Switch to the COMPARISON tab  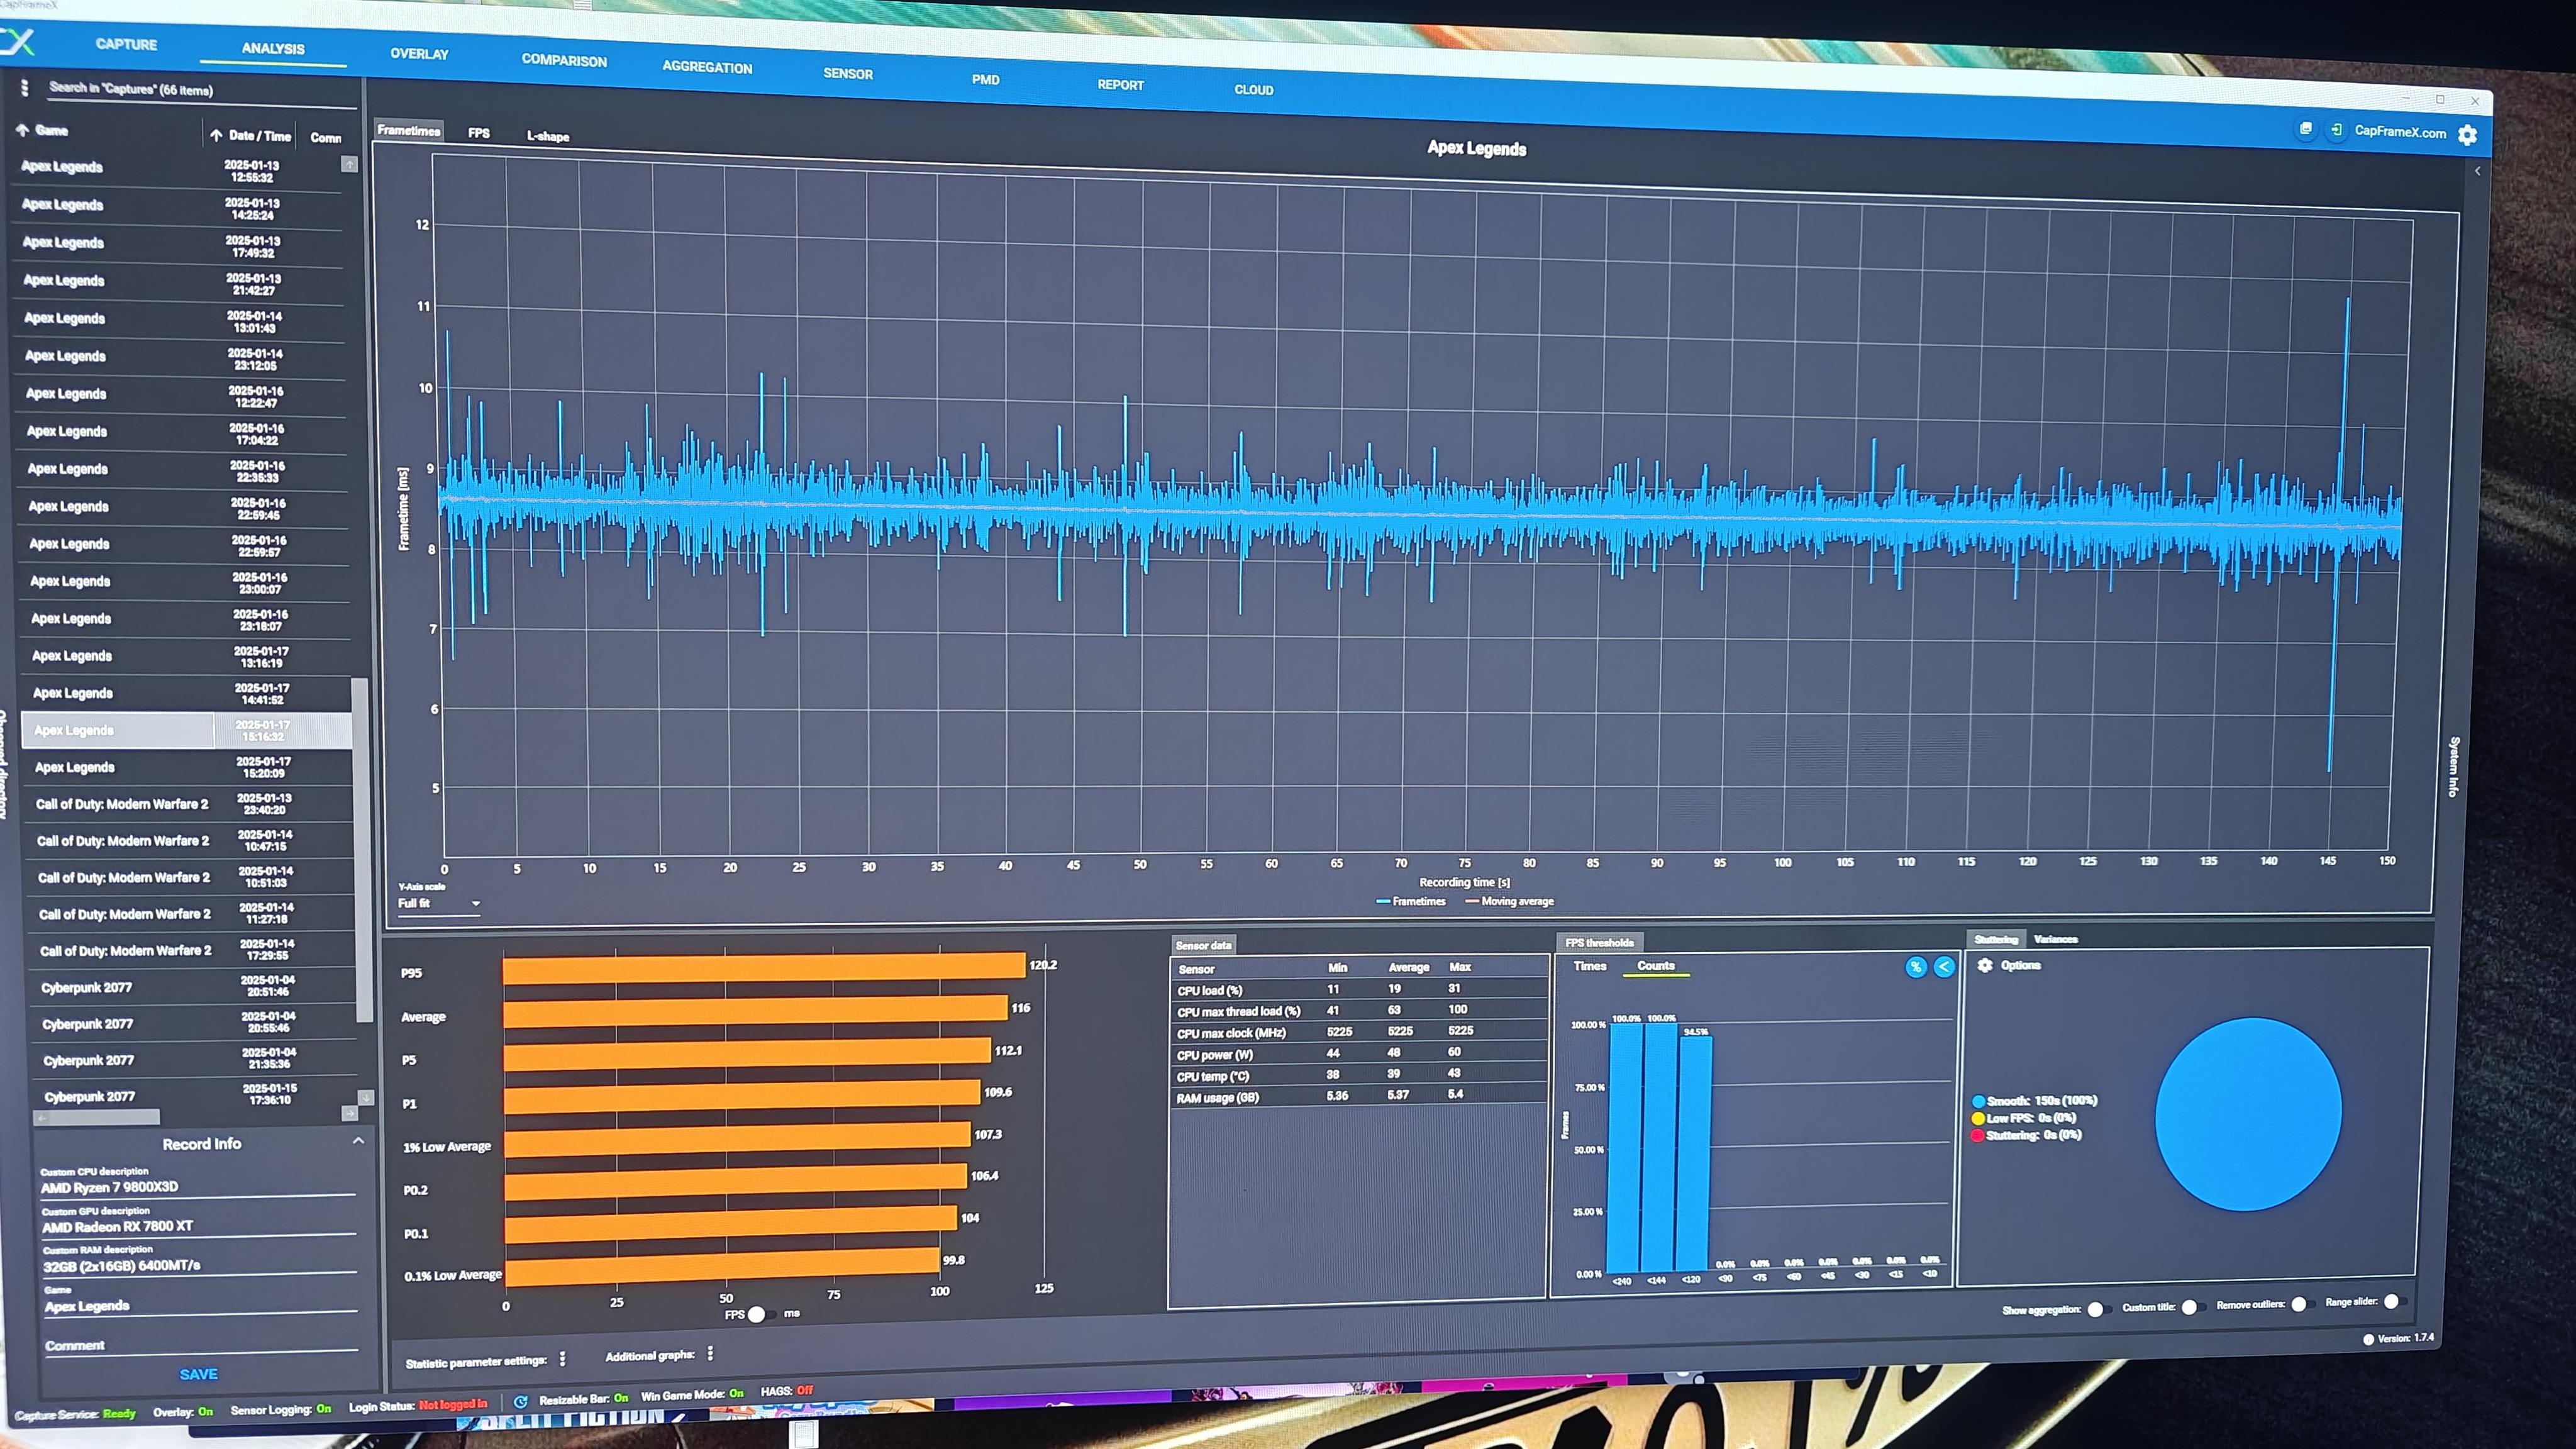[x=564, y=60]
